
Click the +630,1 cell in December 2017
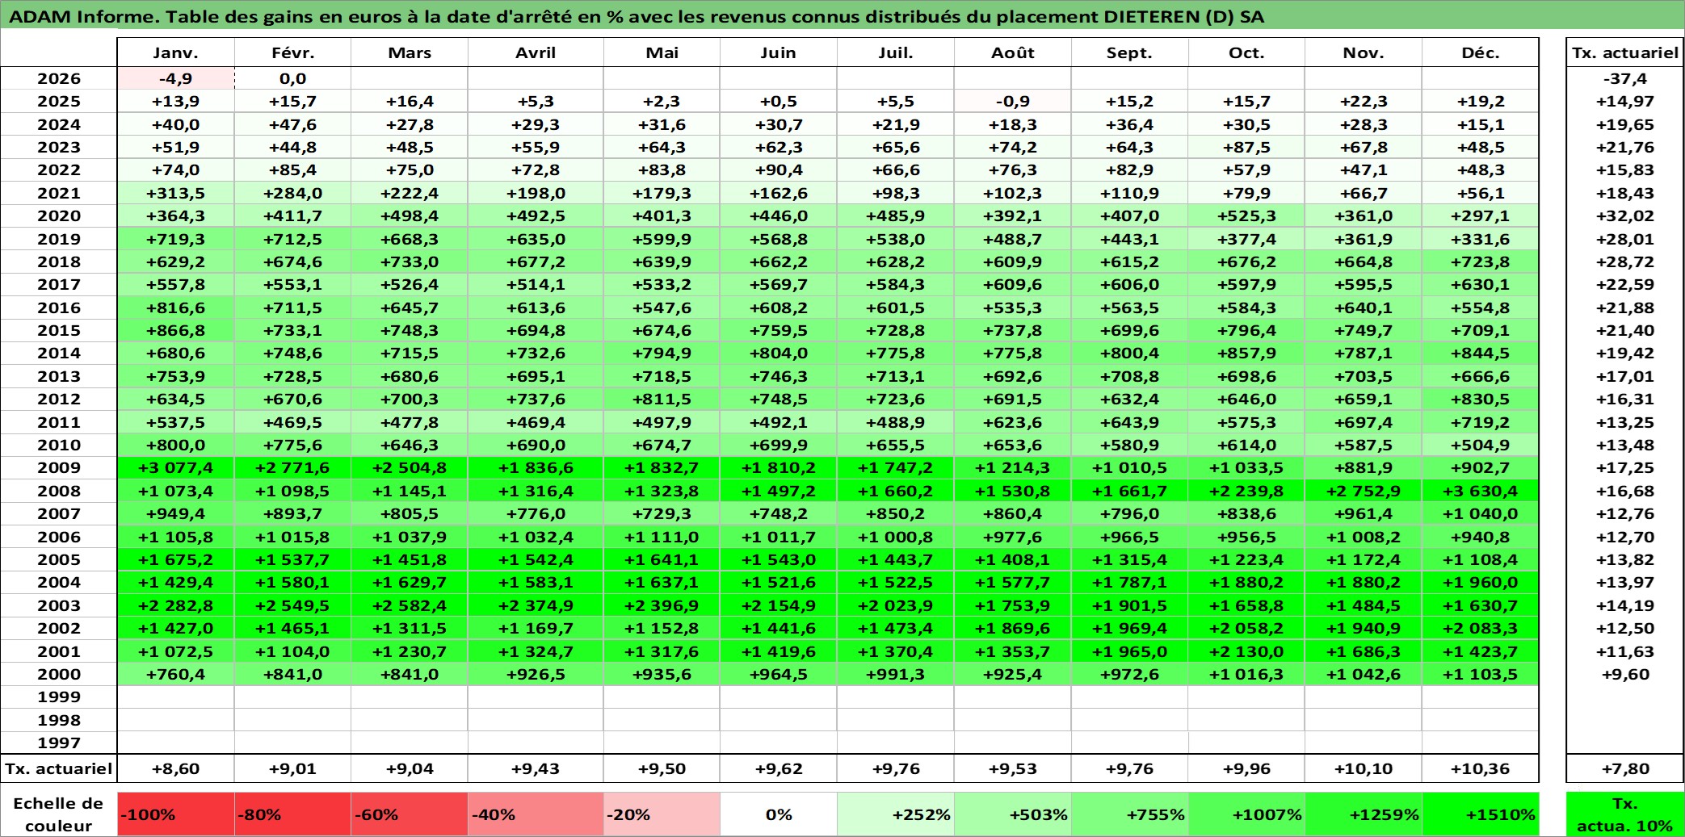(x=1481, y=284)
